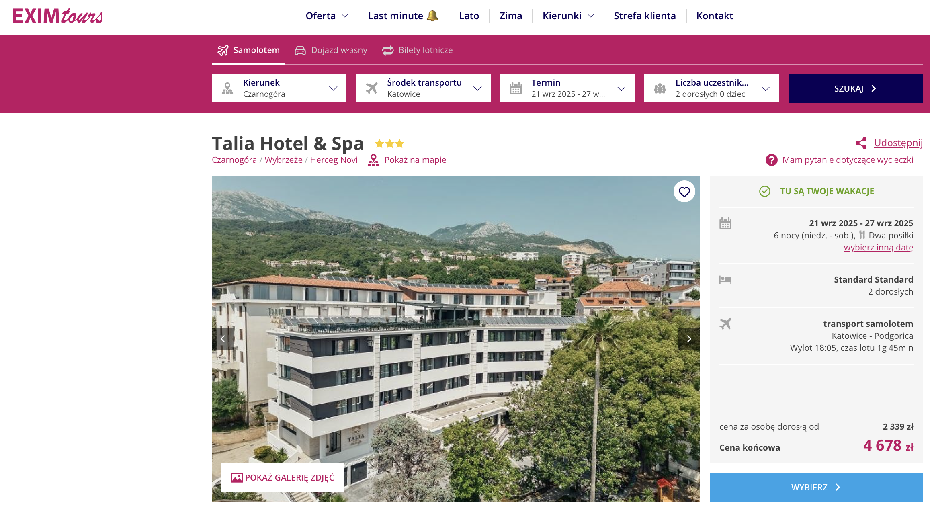
Task: Open the wybierz inną datę link
Action: coord(878,248)
